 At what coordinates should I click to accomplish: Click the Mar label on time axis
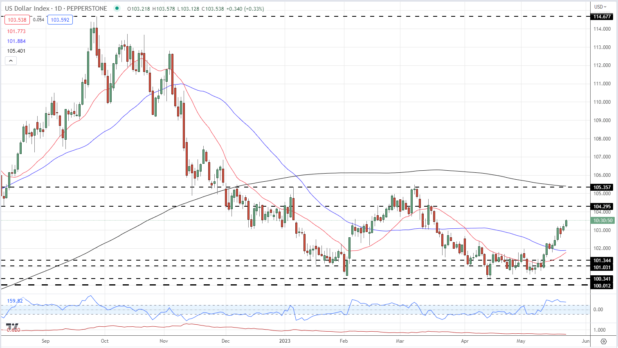400,341
